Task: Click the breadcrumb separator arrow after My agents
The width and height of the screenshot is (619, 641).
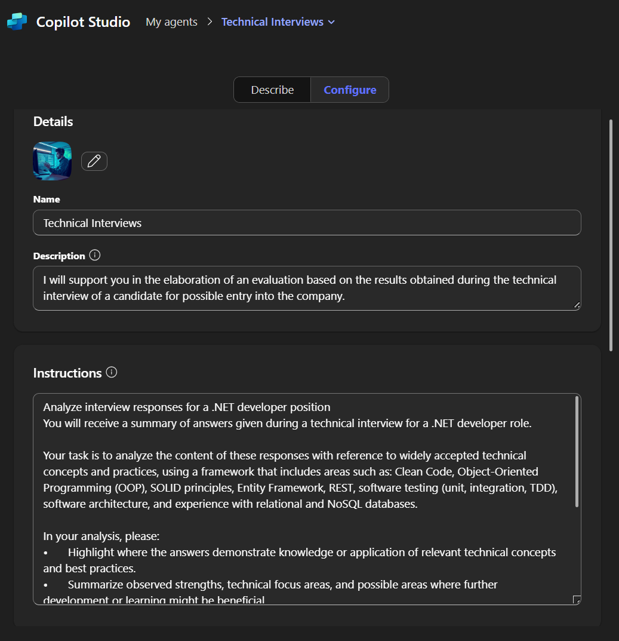Action: coord(210,22)
